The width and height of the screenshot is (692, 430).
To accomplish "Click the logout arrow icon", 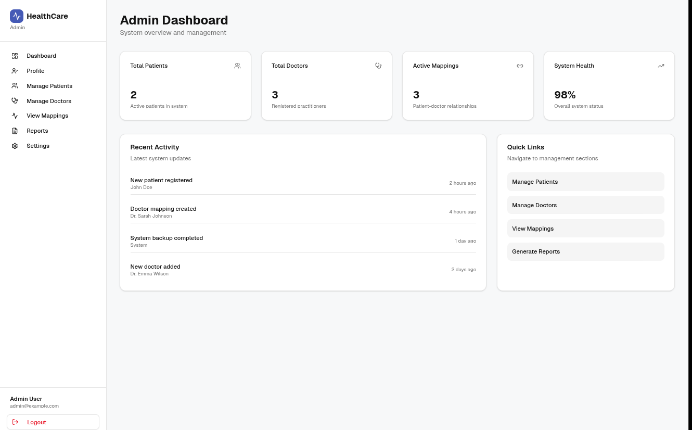I will pyautogui.click(x=16, y=422).
